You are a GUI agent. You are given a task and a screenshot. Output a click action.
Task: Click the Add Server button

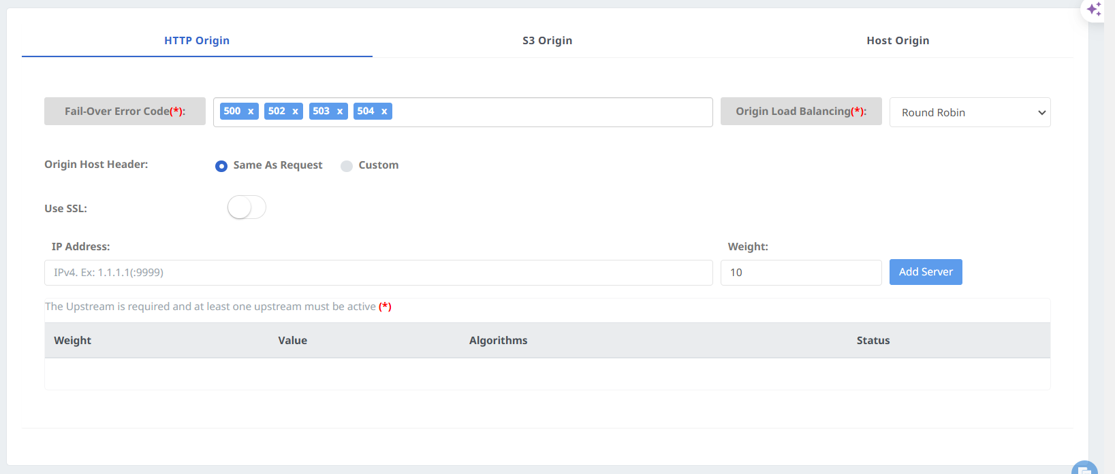(925, 272)
